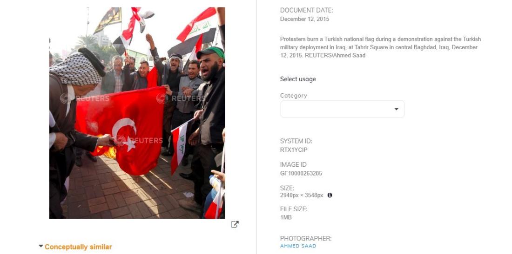Click the flag-burning protest photo preview

[x=137, y=113]
